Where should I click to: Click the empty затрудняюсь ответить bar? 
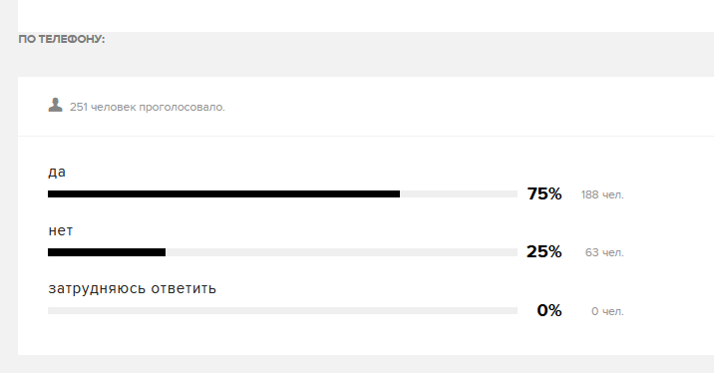282,310
